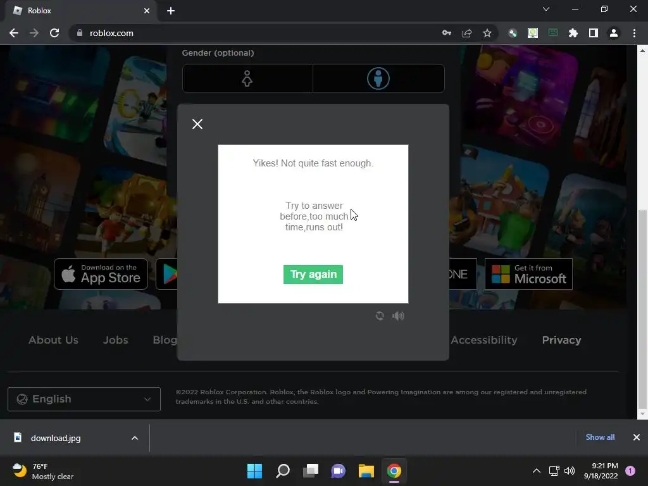The height and width of the screenshot is (486, 648).
Task: Open the Teams Chat taskbar icon
Action: 339,471
